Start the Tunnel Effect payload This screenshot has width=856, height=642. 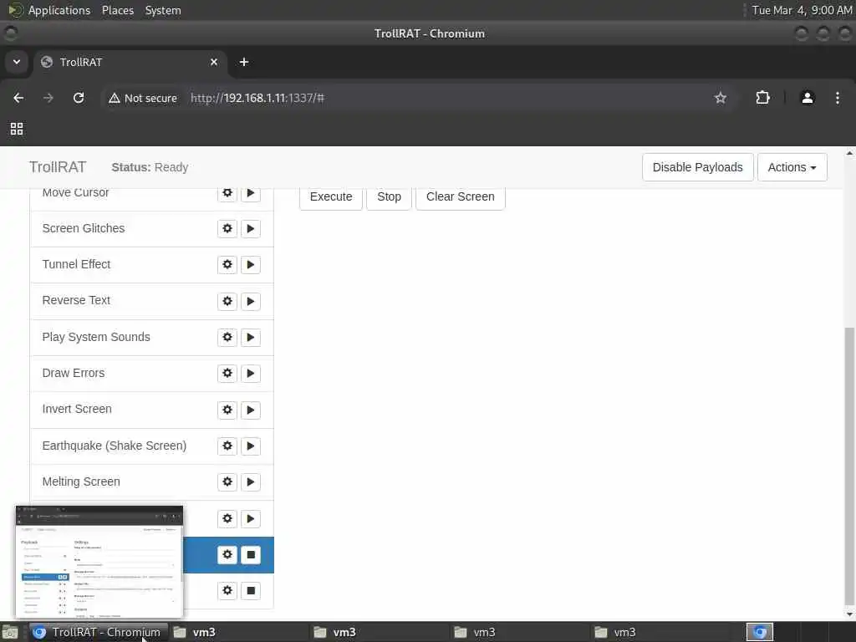251,264
